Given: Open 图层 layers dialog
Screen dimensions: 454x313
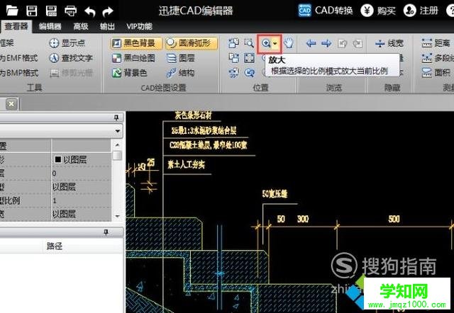Looking at the screenshot, I should click(x=180, y=58).
